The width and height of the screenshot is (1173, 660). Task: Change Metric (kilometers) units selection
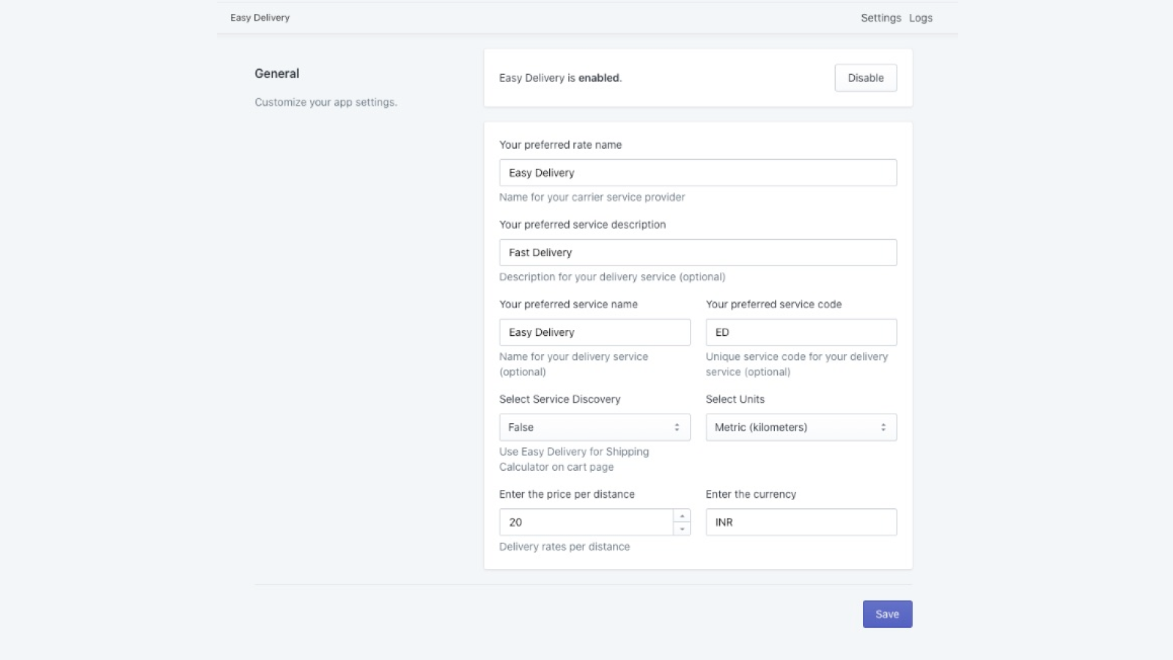point(801,427)
